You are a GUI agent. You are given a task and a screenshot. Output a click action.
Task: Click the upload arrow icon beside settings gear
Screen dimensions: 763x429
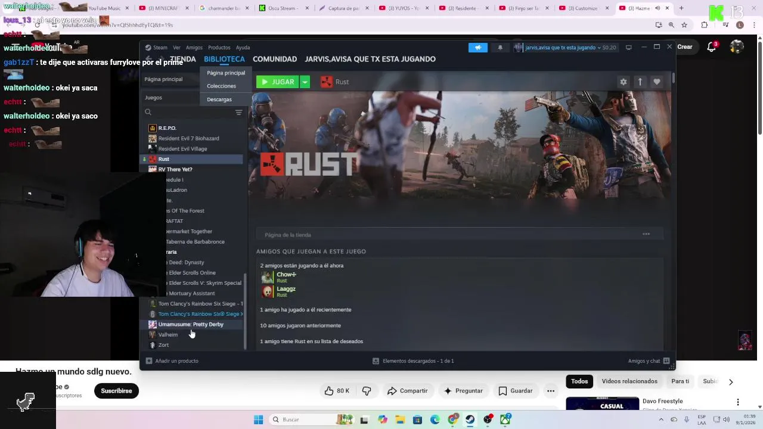click(x=640, y=82)
